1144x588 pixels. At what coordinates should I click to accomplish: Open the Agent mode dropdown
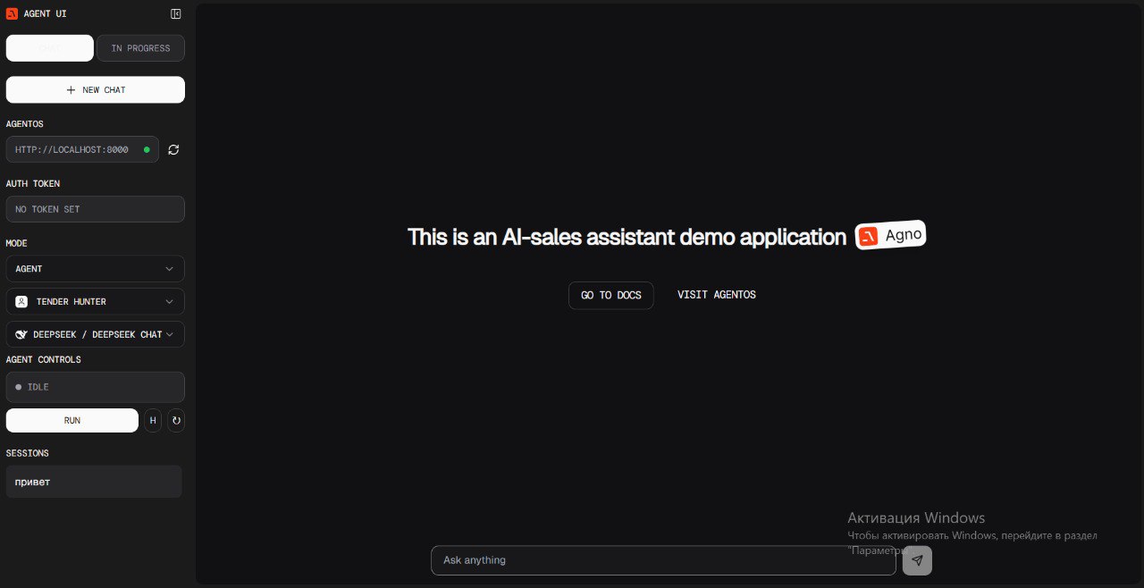[x=95, y=269]
